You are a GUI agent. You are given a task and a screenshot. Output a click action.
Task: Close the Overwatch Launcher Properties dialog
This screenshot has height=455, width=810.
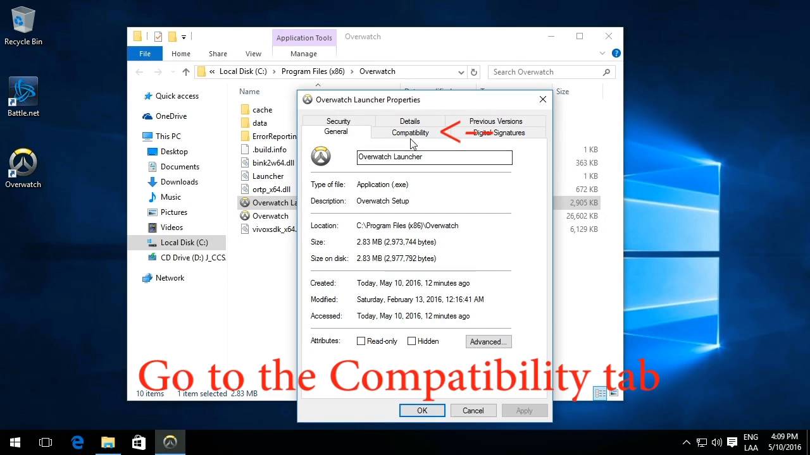coord(542,100)
